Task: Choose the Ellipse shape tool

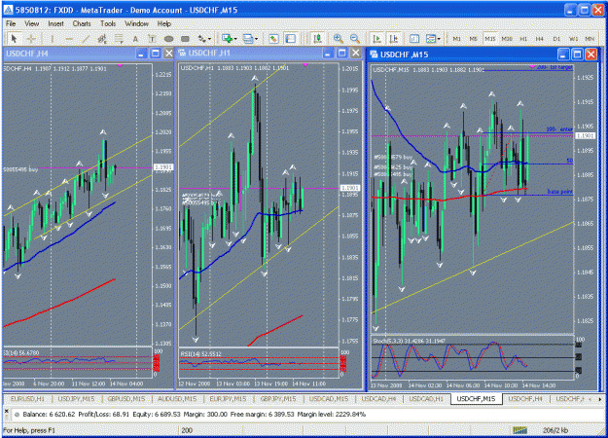Action: coord(168,38)
